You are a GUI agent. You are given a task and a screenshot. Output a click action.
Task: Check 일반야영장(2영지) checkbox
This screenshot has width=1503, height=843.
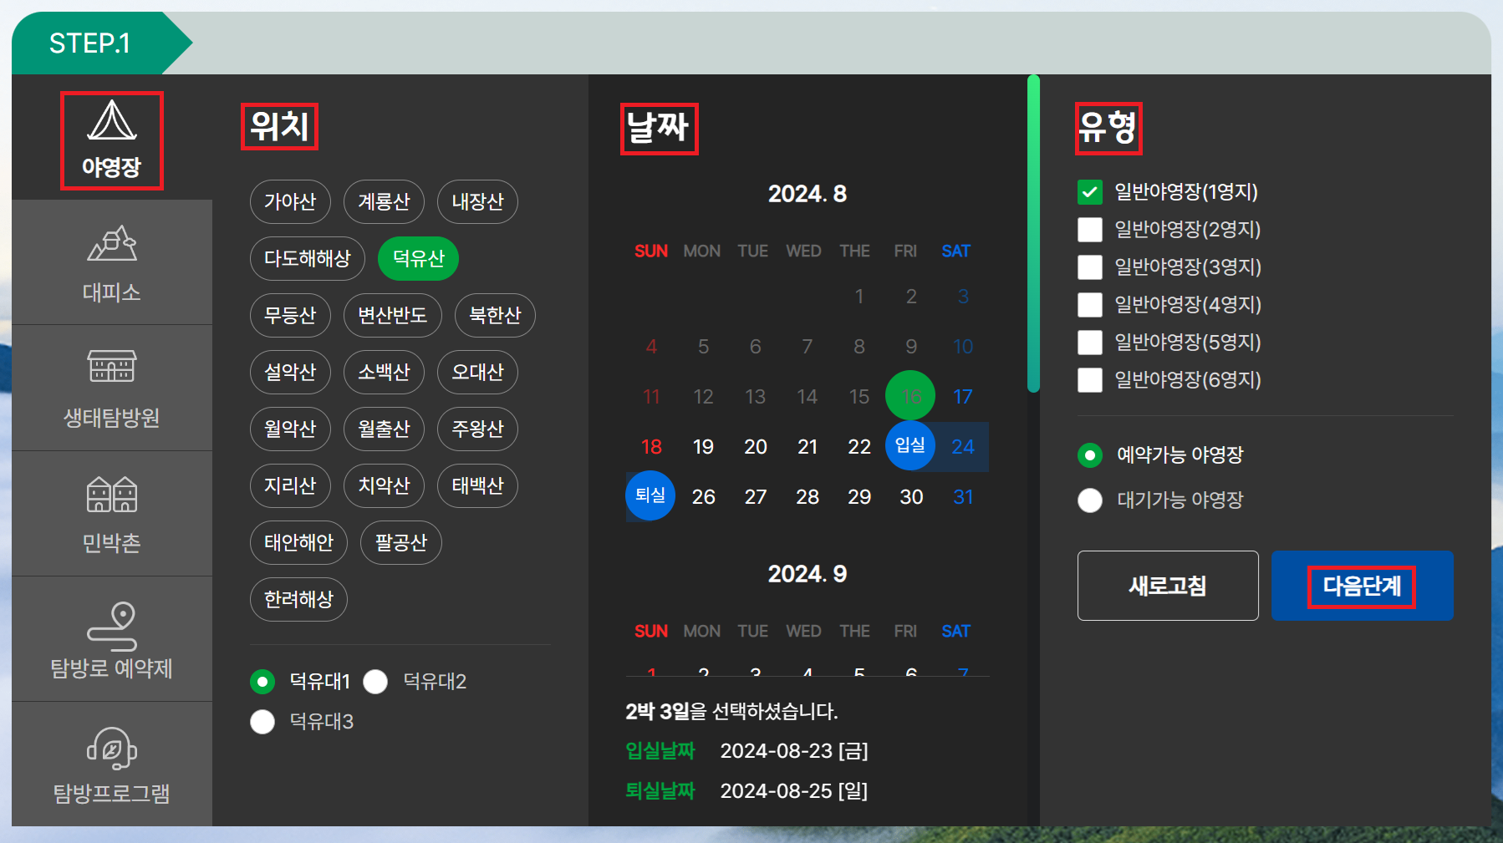[1090, 230]
